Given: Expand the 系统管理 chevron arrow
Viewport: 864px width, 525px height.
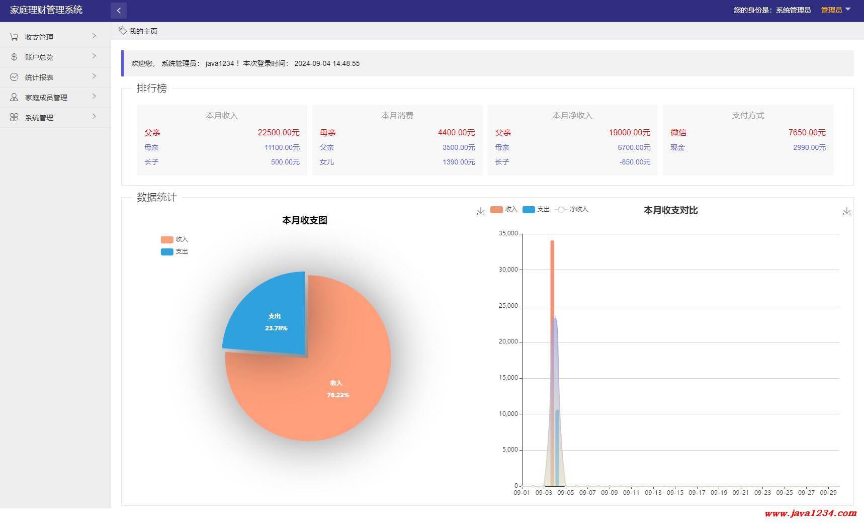Looking at the screenshot, I should point(94,117).
